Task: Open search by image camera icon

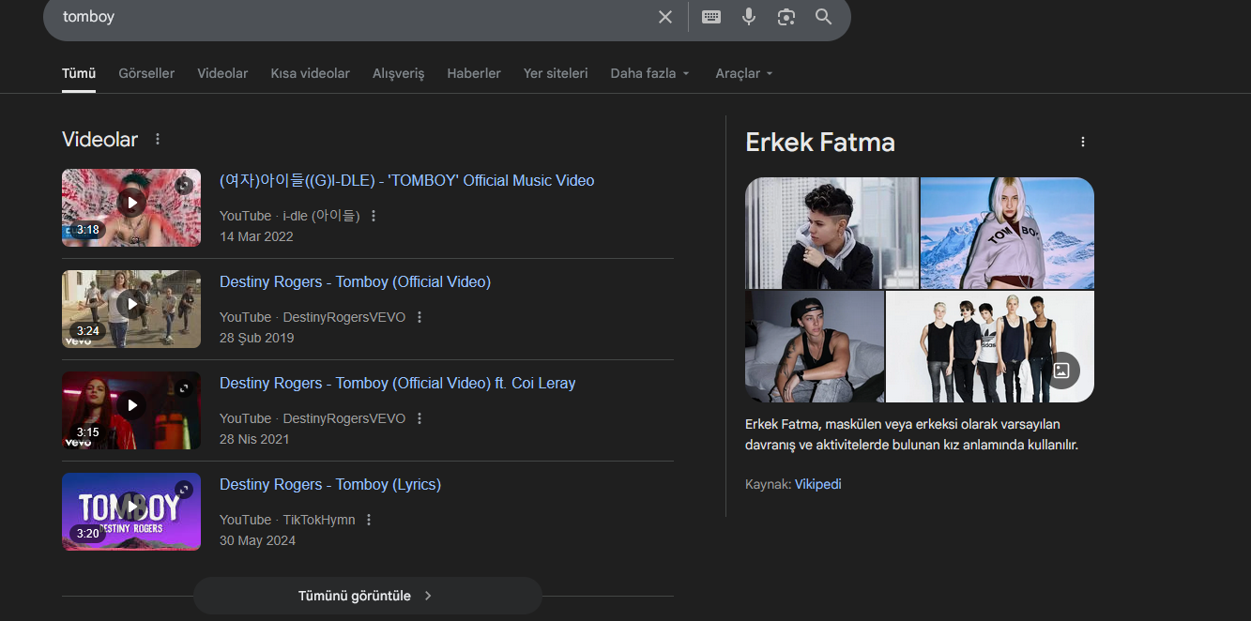Action: pos(786,17)
